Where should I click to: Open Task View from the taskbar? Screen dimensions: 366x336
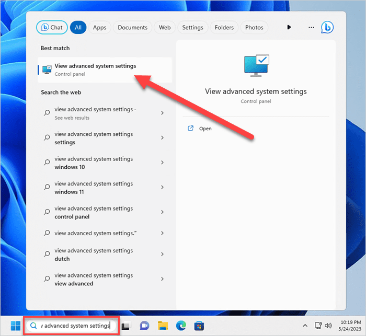click(x=126, y=326)
